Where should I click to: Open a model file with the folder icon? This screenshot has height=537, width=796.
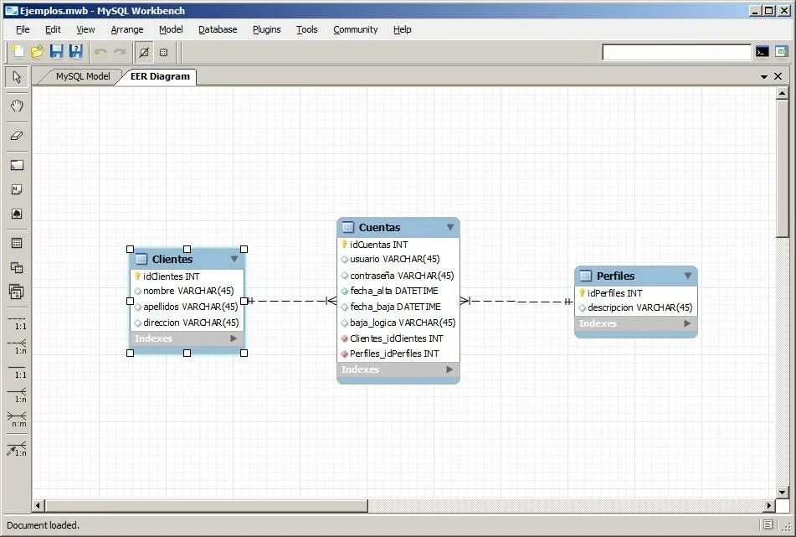(37, 52)
